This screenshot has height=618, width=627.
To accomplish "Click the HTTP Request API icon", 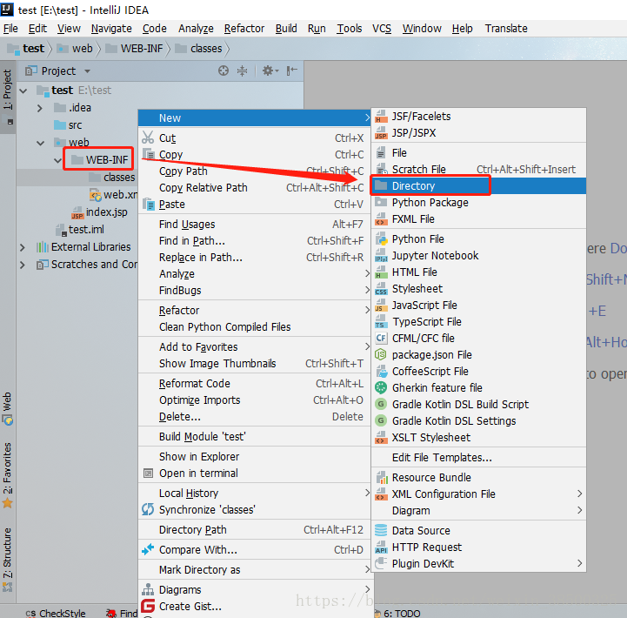I will pos(381,547).
